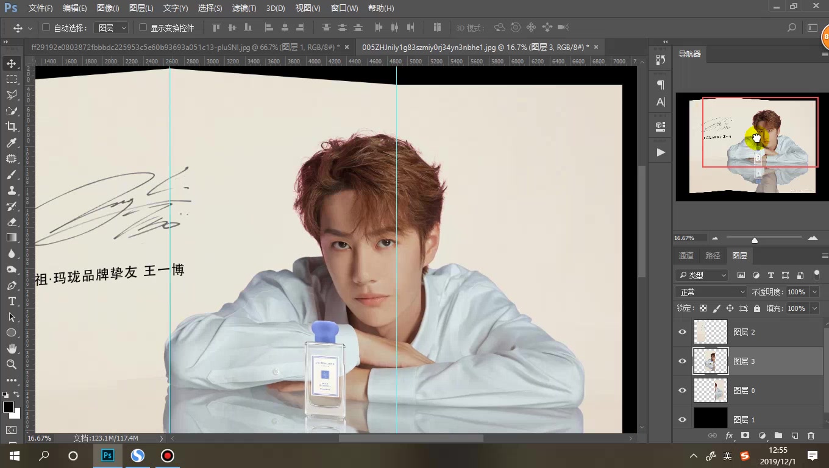Image resolution: width=829 pixels, height=468 pixels.
Task: Select the Brush tool
Action: [x=11, y=174]
